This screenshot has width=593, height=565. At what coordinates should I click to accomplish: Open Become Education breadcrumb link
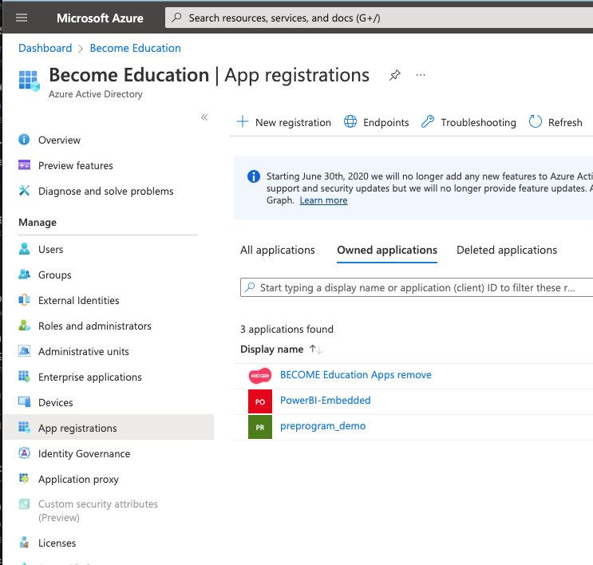135,48
